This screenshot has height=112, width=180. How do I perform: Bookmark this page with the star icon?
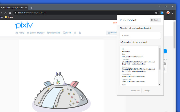[156, 13]
